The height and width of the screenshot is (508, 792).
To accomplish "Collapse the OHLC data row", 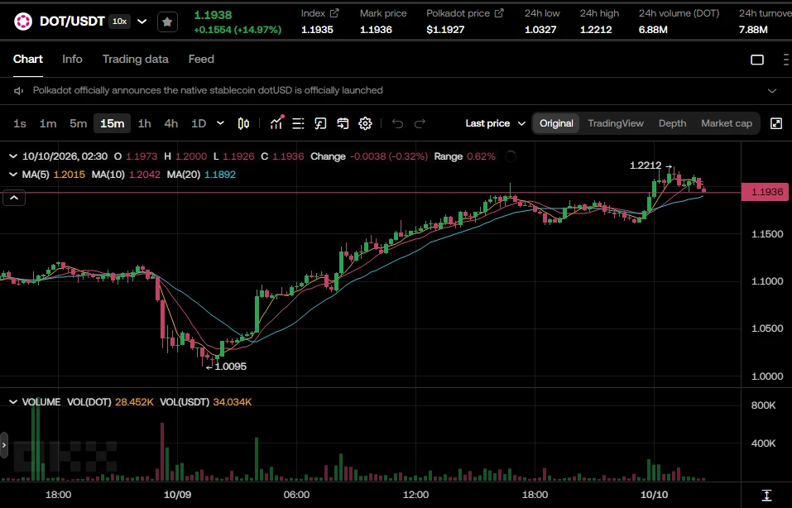I will pyautogui.click(x=13, y=156).
